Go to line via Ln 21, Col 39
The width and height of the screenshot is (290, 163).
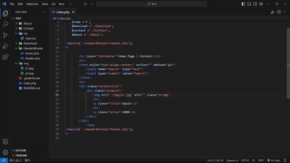[x=215, y=160]
